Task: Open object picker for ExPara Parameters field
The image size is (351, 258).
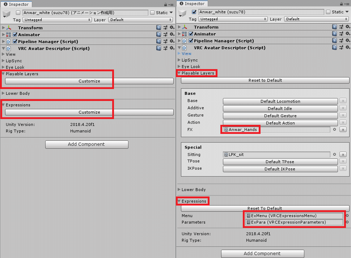Action: click(347, 222)
